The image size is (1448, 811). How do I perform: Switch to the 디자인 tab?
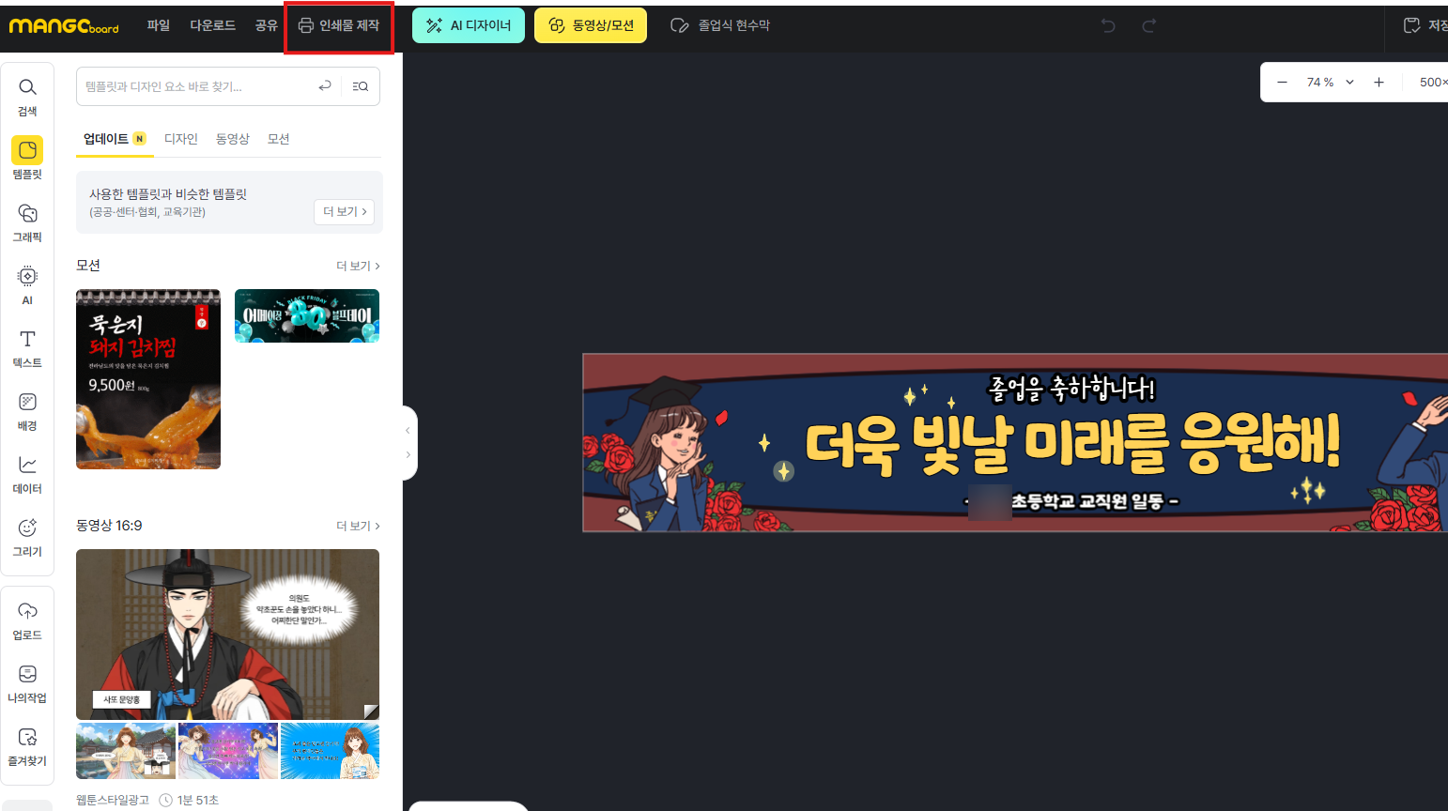[x=180, y=139]
